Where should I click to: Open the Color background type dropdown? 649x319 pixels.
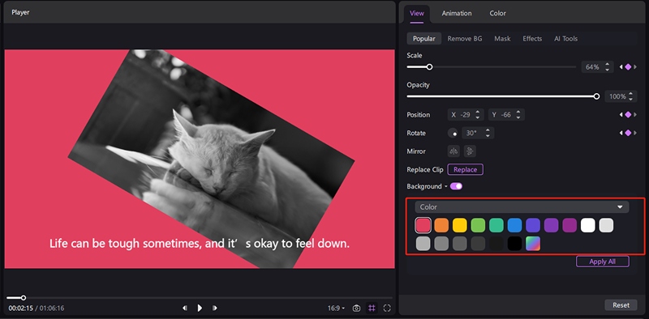[x=522, y=207]
